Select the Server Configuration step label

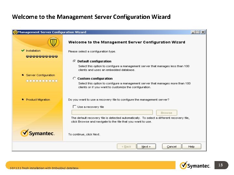click(40, 75)
